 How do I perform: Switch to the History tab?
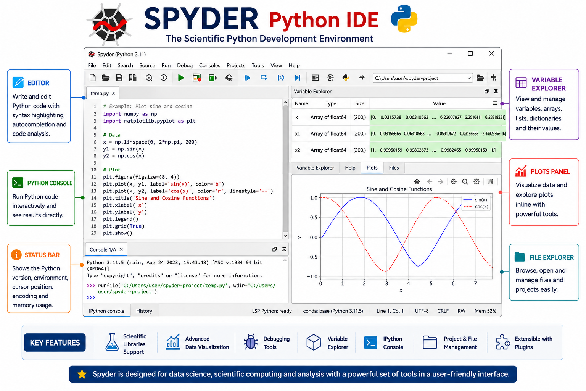pyautogui.click(x=144, y=311)
